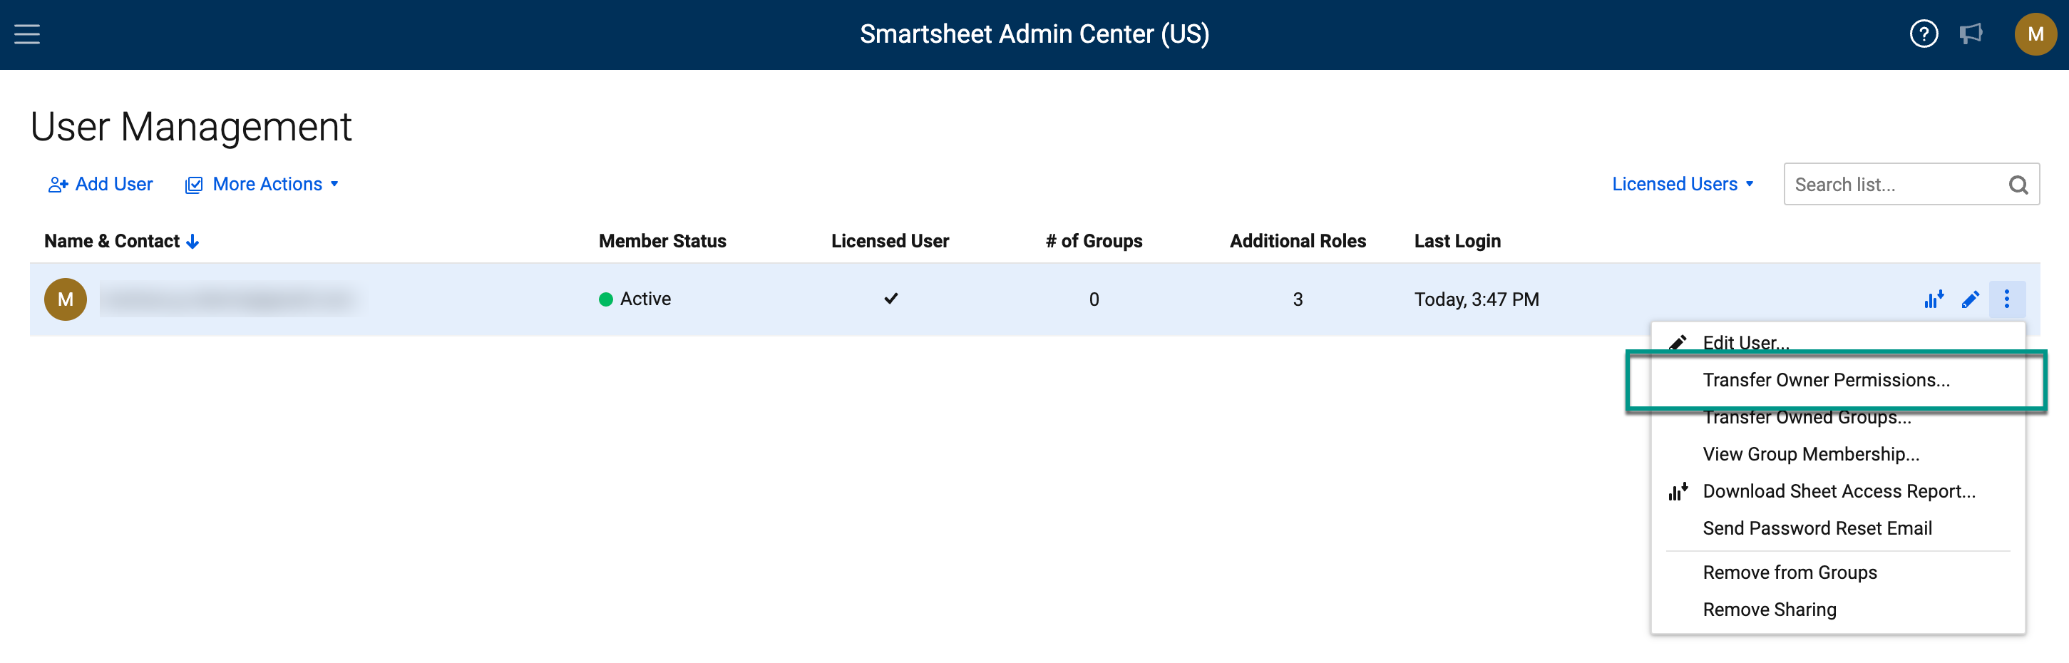The image size is (2069, 663).
Task: Toggle the three-dot row actions menu
Action: click(2006, 299)
